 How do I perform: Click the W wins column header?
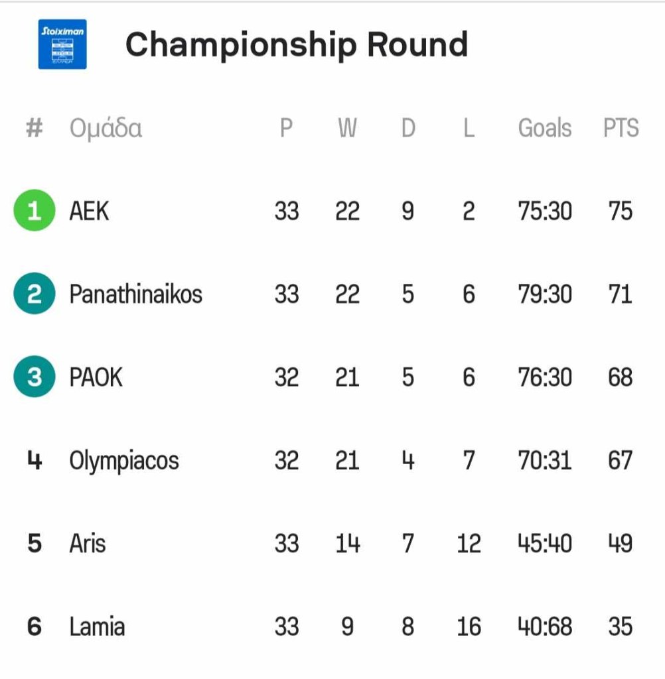click(x=347, y=128)
